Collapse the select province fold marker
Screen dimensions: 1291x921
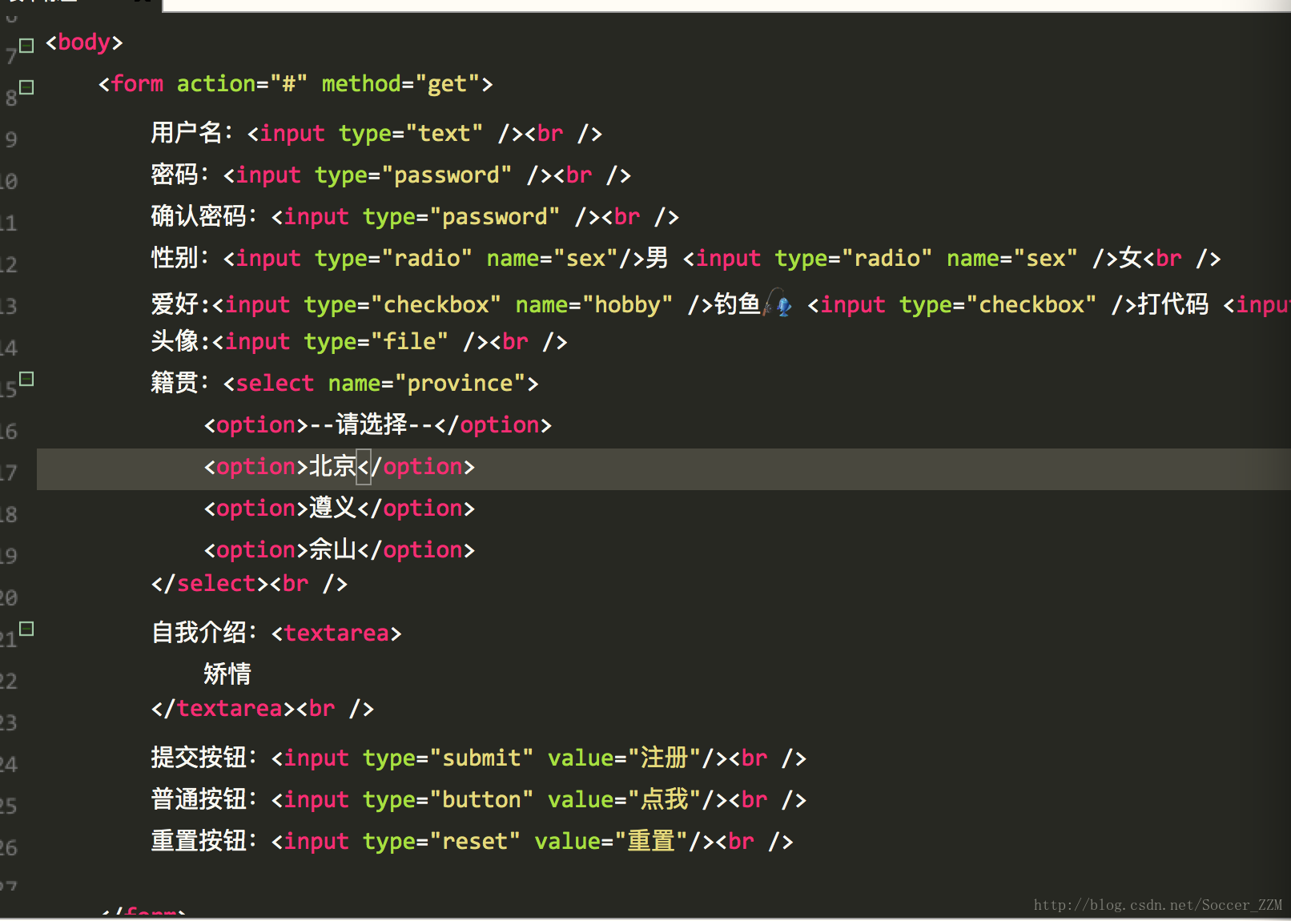point(26,379)
